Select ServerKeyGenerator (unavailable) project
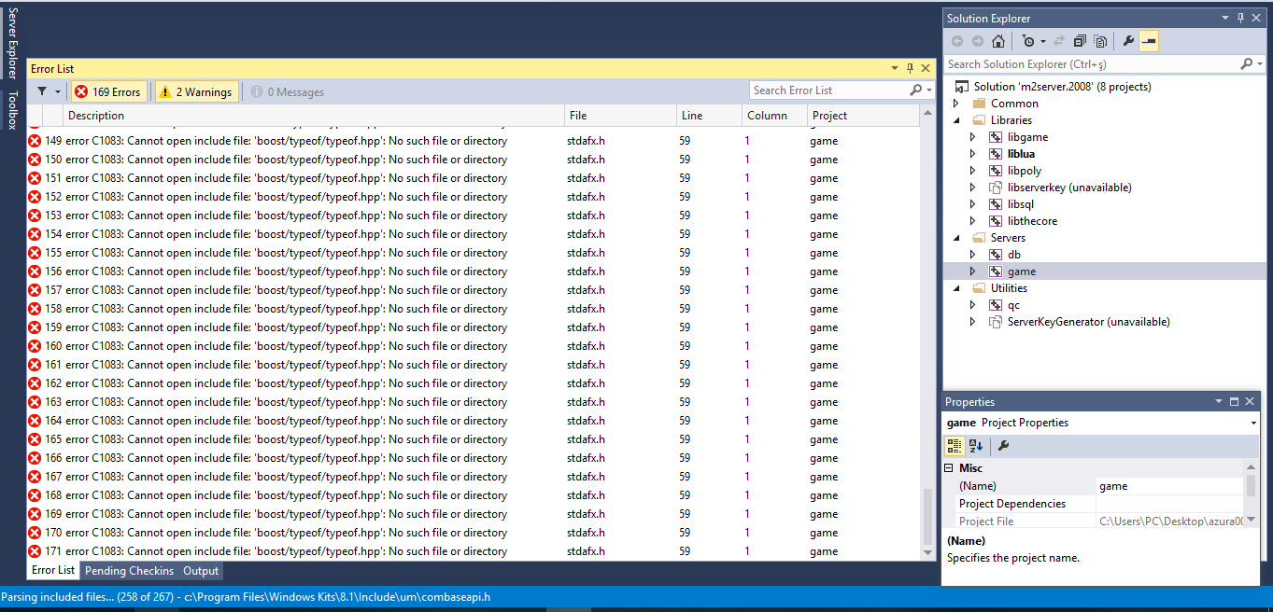 tap(1088, 322)
